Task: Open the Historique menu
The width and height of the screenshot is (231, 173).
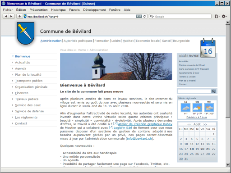Action: point(58,10)
